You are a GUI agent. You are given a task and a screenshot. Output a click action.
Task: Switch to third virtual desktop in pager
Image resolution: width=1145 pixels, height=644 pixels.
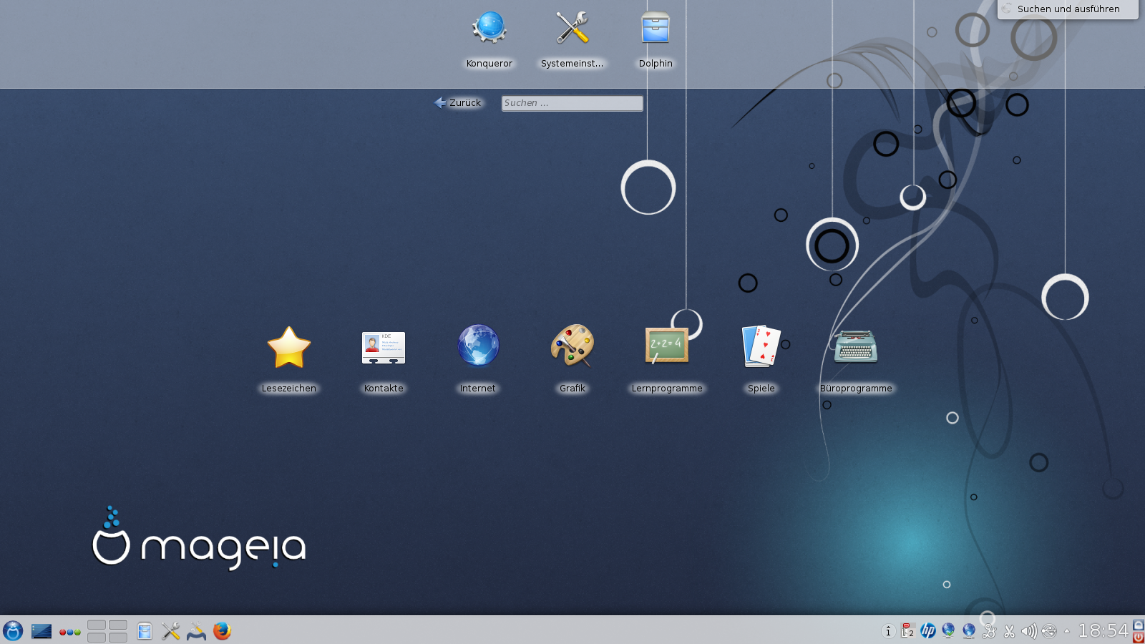tap(97, 637)
